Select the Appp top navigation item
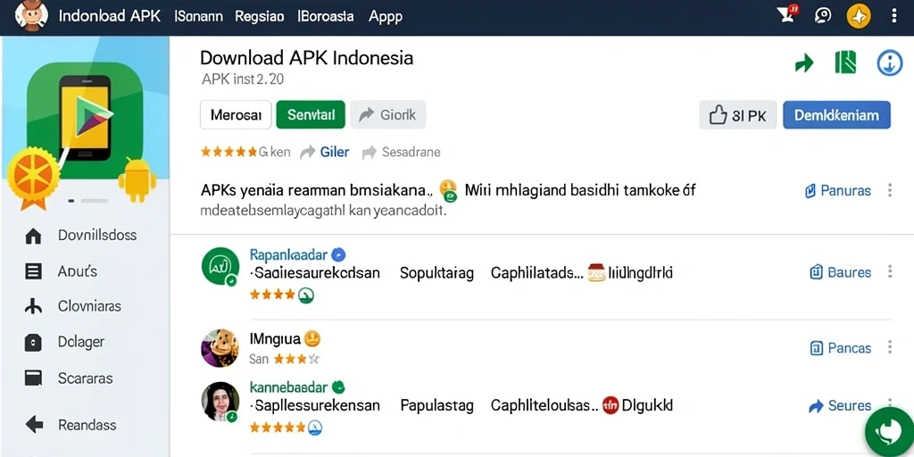Screen dimensions: 914x457 (386, 16)
